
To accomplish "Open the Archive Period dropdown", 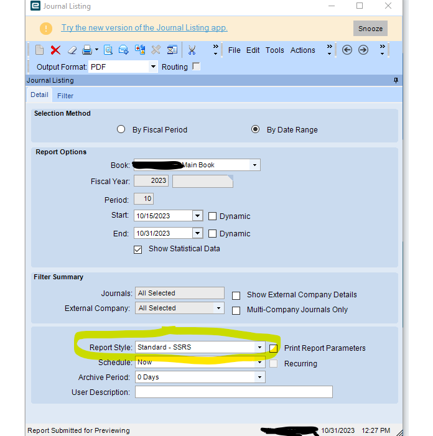I will point(259,378).
